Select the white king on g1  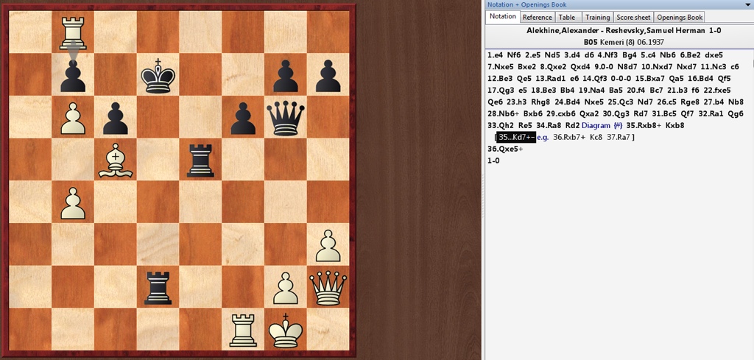click(x=285, y=331)
